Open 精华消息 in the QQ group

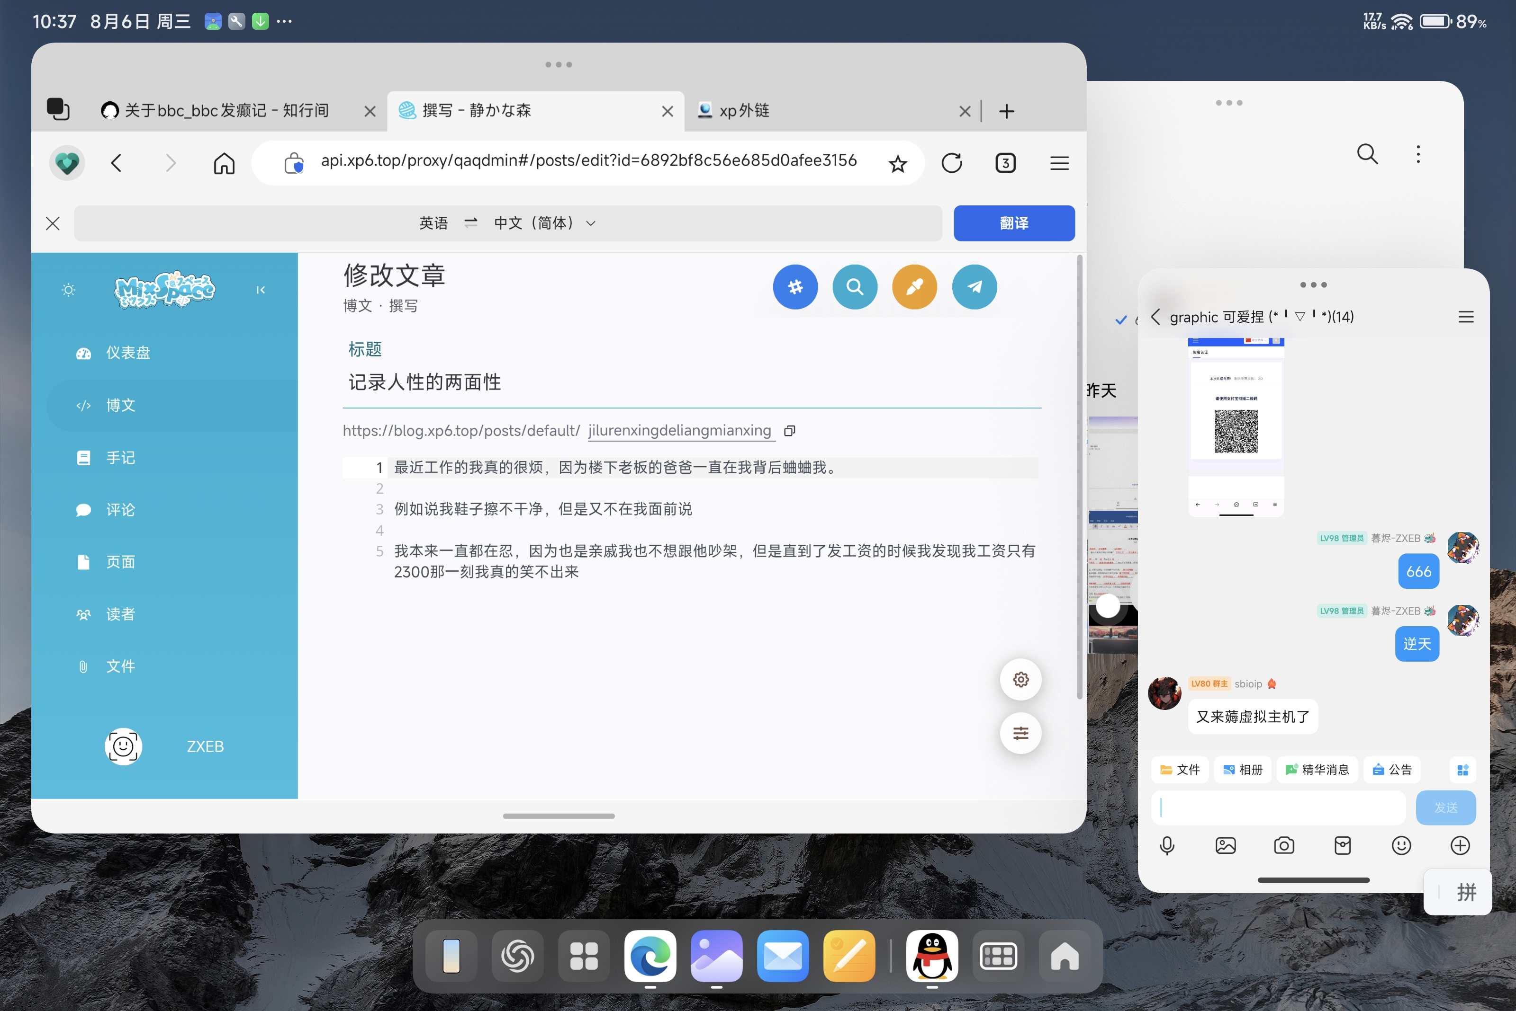pyautogui.click(x=1317, y=770)
